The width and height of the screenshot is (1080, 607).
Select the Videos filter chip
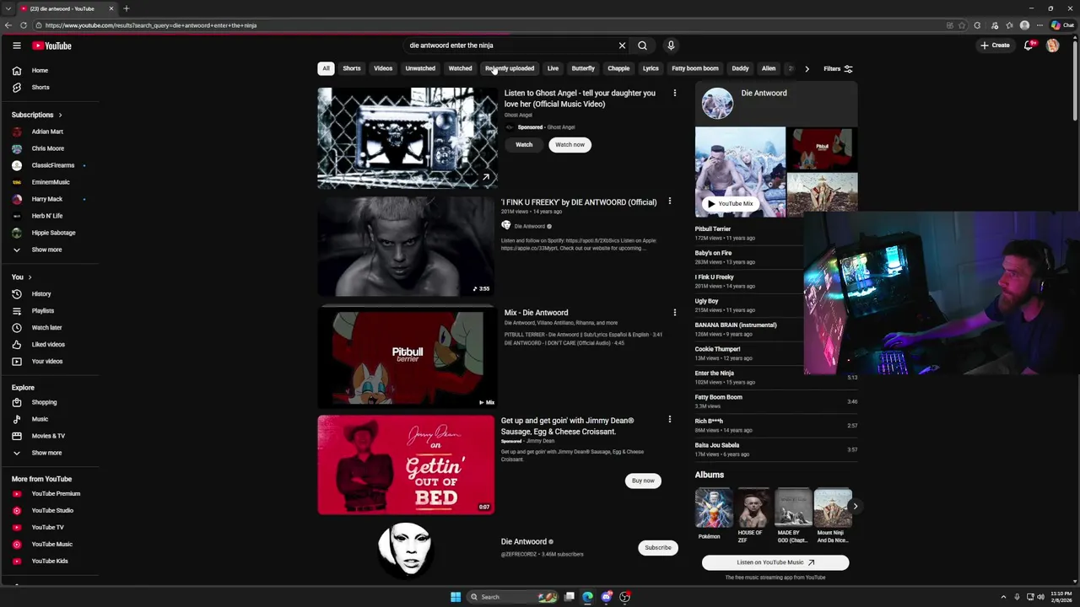(383, 68)
